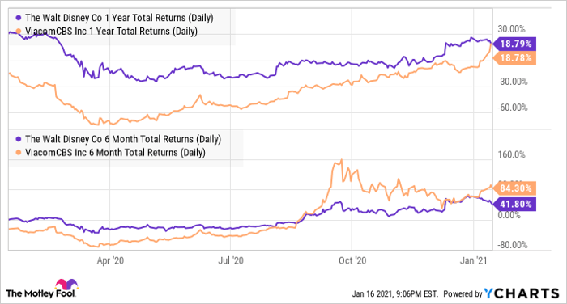The image size is (567, 304).
Task: Click the orange 84.30% value tag
Action: (514, 188)
